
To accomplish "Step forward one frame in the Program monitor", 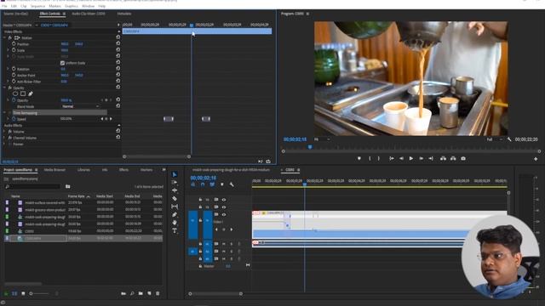I will click(421, 158).
